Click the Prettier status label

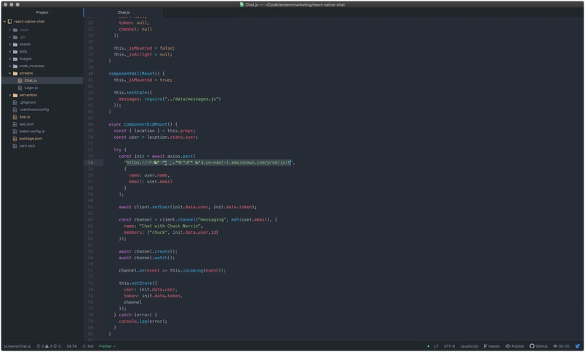[105, 346]
